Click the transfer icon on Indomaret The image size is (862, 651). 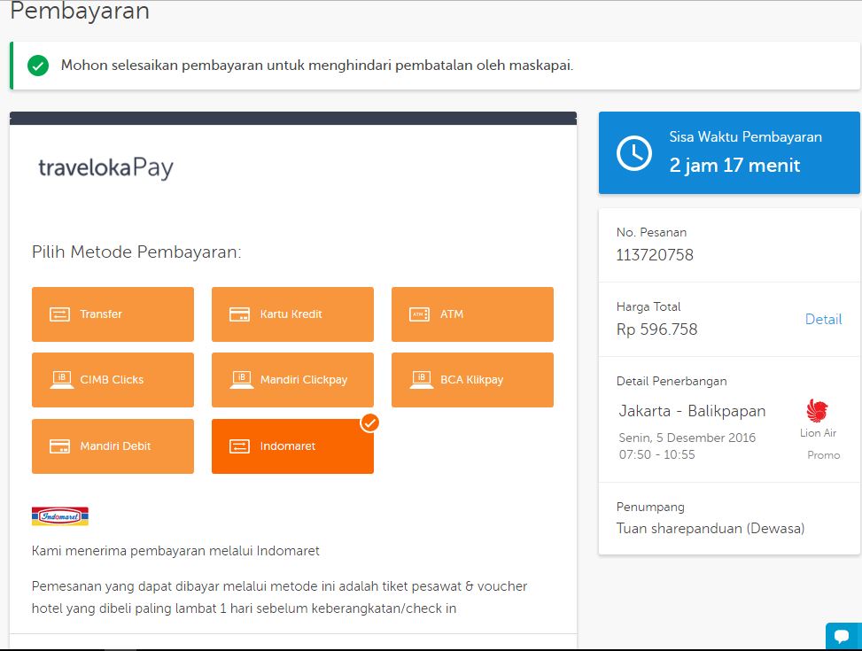click(x=240, y=446)
